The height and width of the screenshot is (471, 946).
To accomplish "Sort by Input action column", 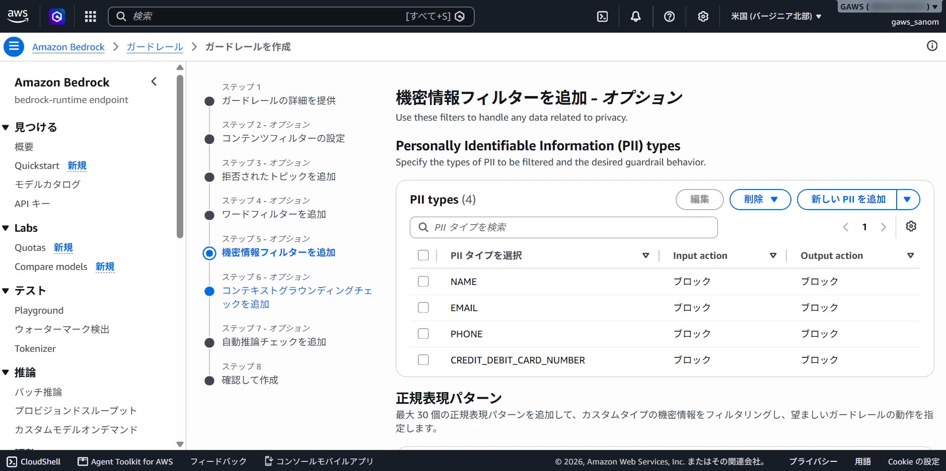I will (x=773, y=255).
